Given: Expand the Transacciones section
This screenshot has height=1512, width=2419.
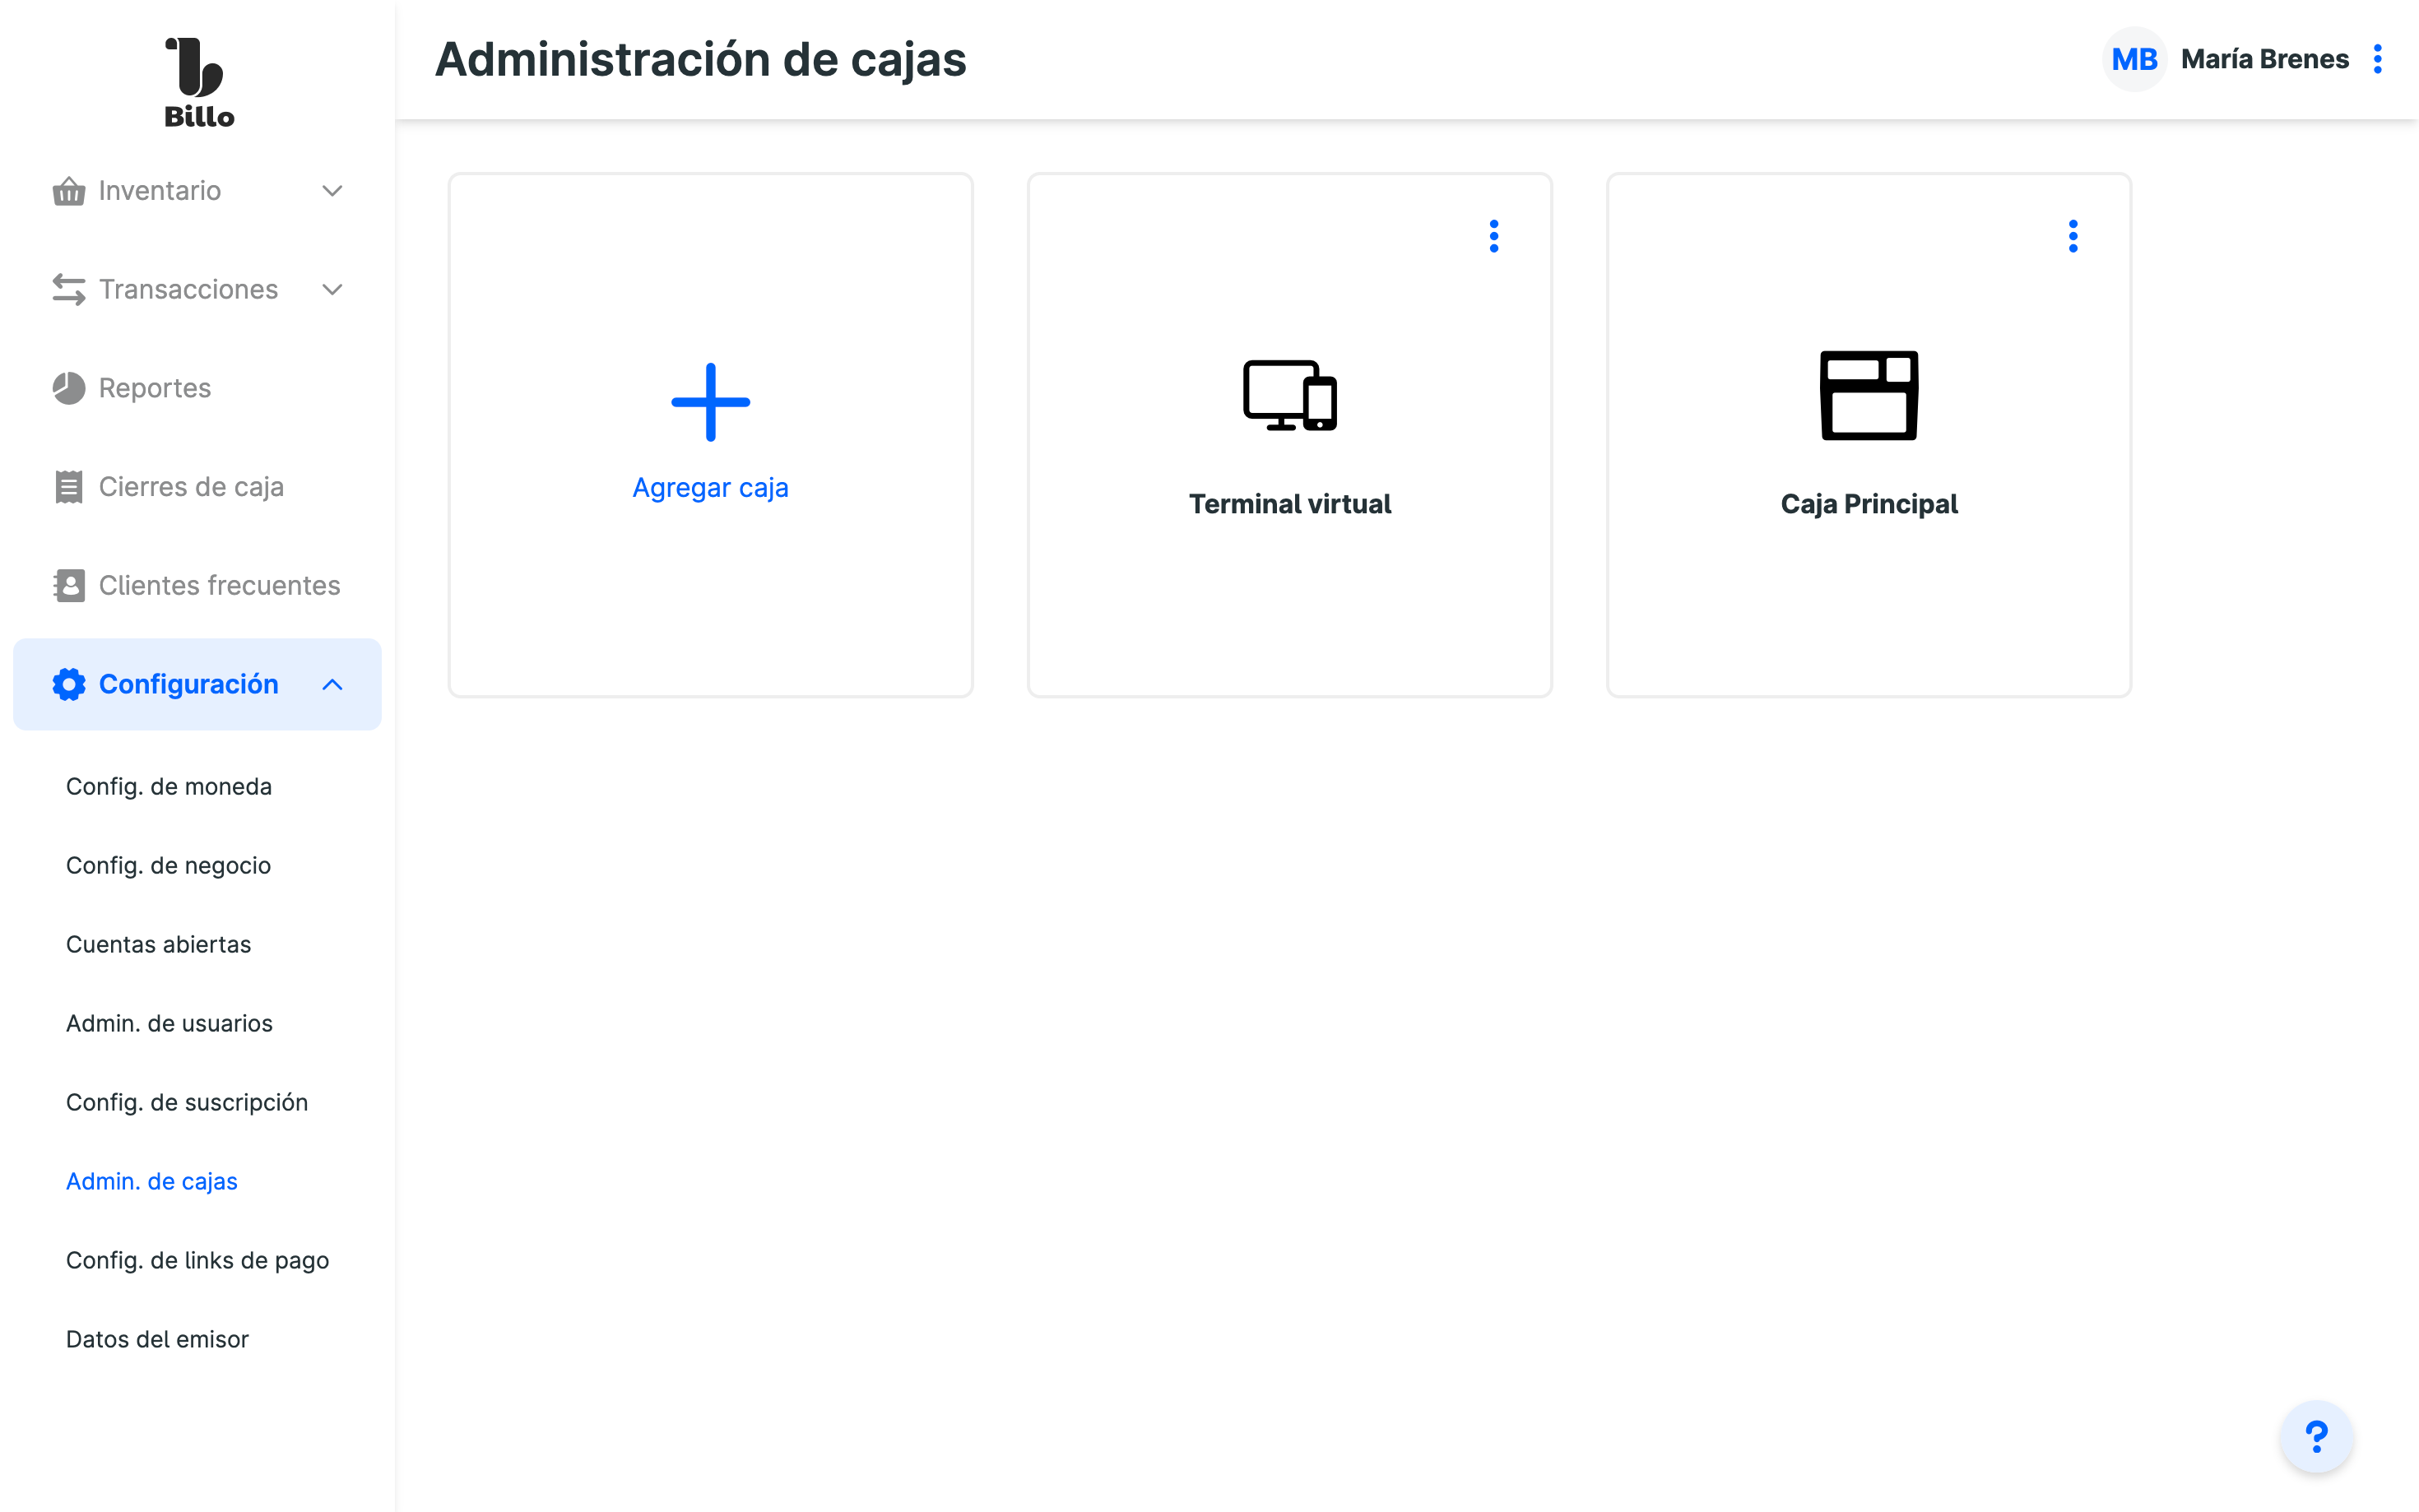Looking at the screenshot, I should click(197, 289).
